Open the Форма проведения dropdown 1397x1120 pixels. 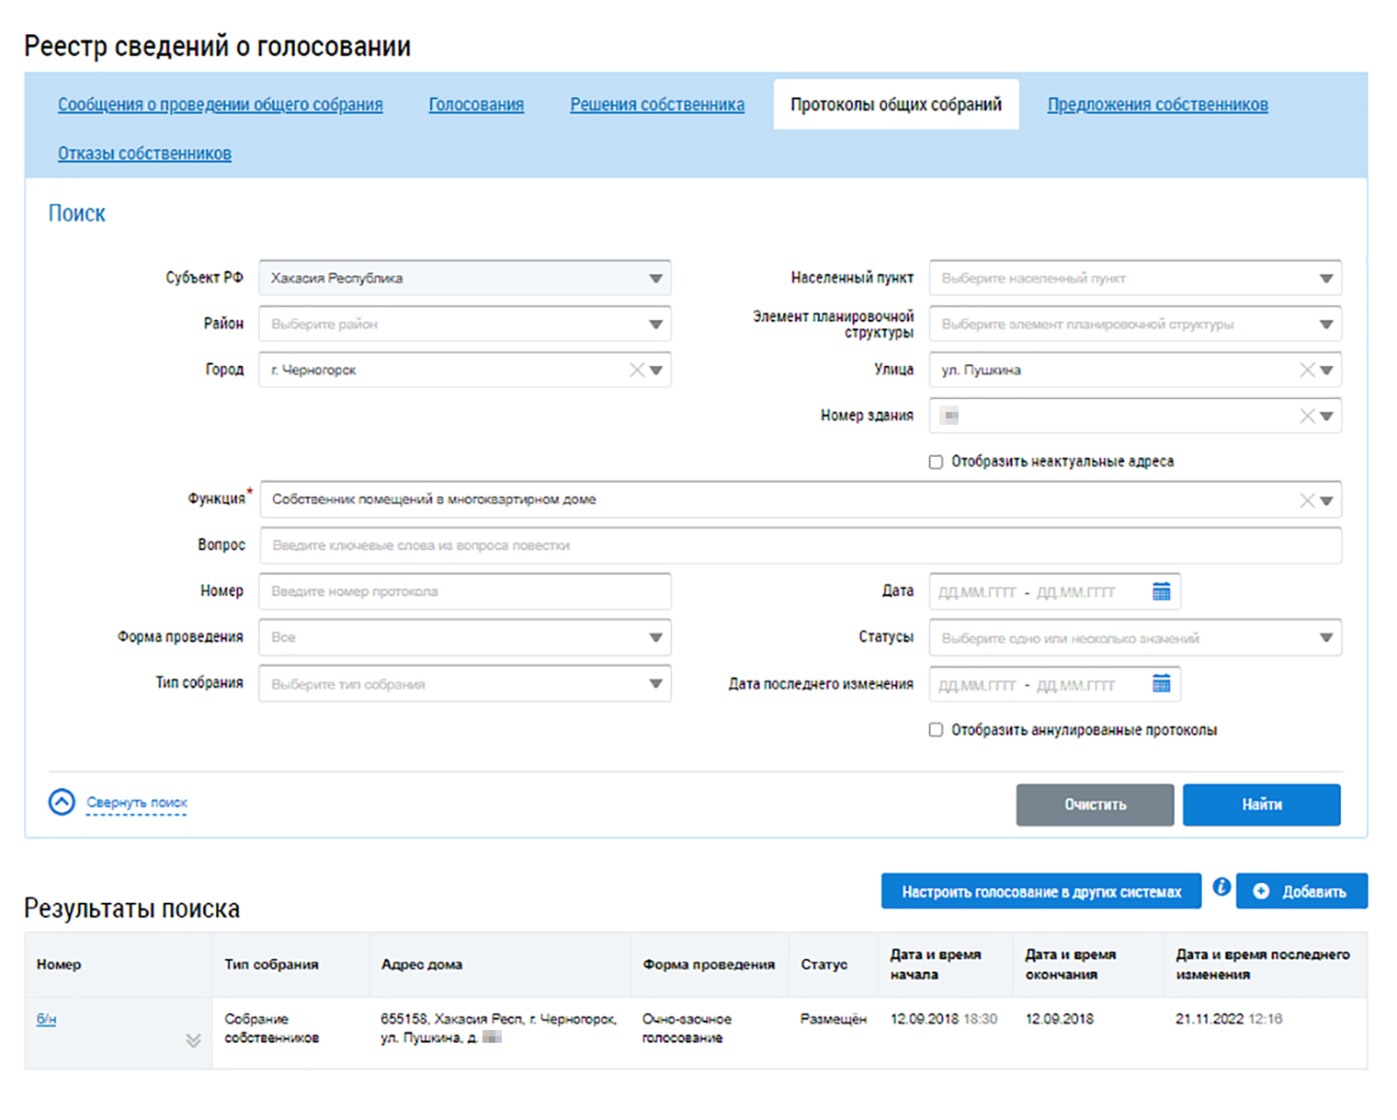pos(465,637)
